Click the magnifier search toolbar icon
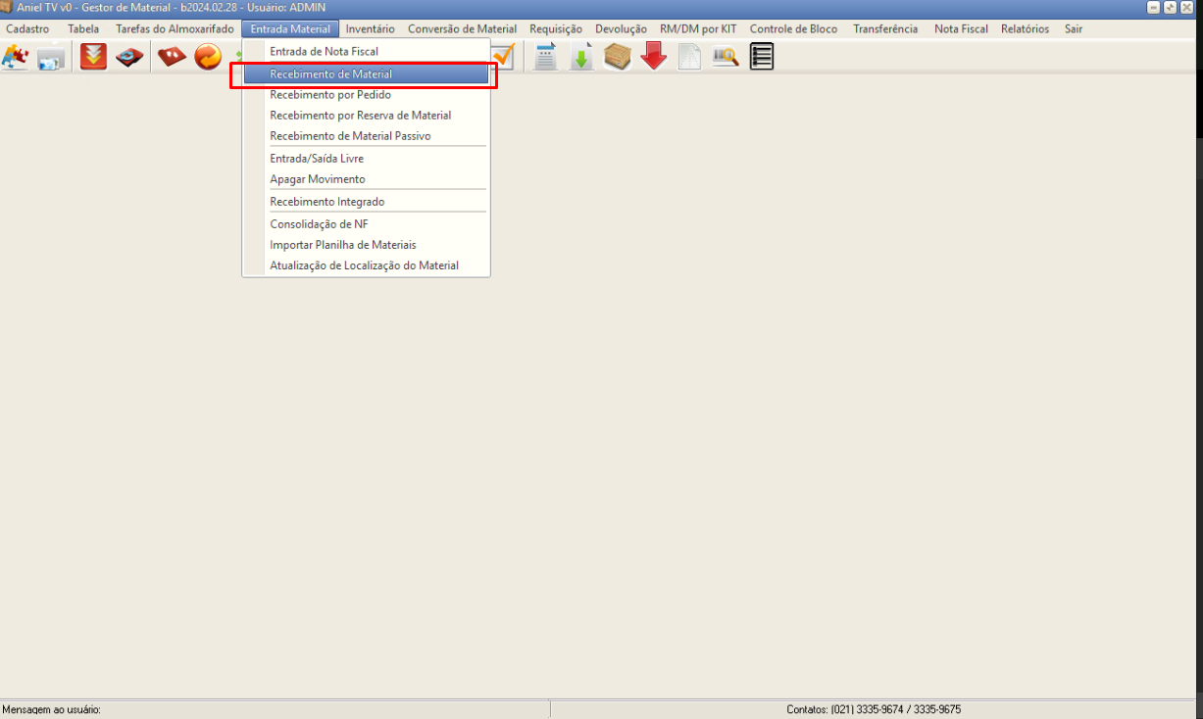 click(726, 58)
